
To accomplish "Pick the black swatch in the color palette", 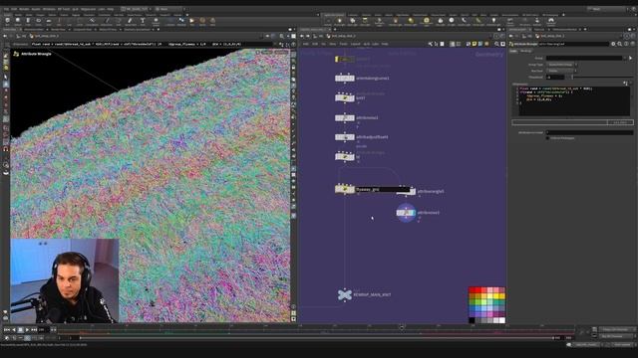I will (472, 320).
